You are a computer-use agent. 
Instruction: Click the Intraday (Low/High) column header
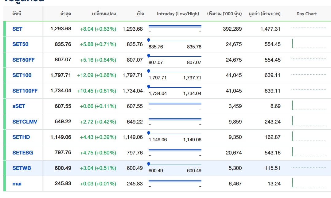178,14
